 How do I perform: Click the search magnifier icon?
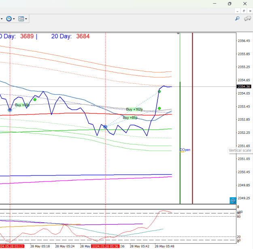point(237,19)
